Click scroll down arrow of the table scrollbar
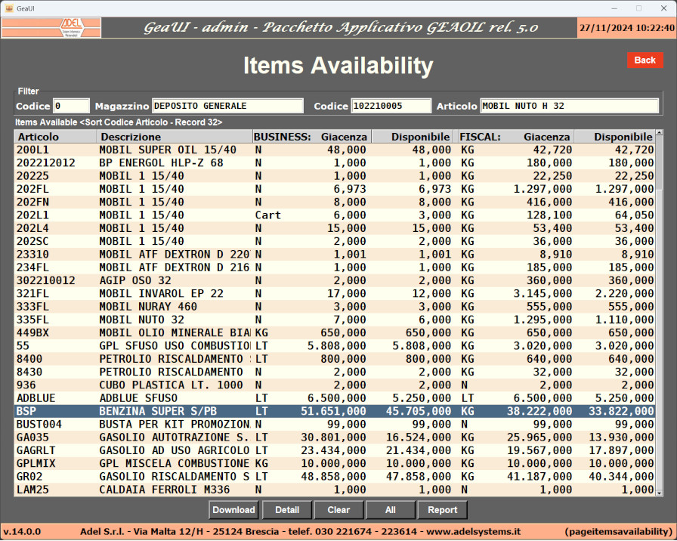The height and width of the screenshot is (541, 677). (x=659, y=493)
